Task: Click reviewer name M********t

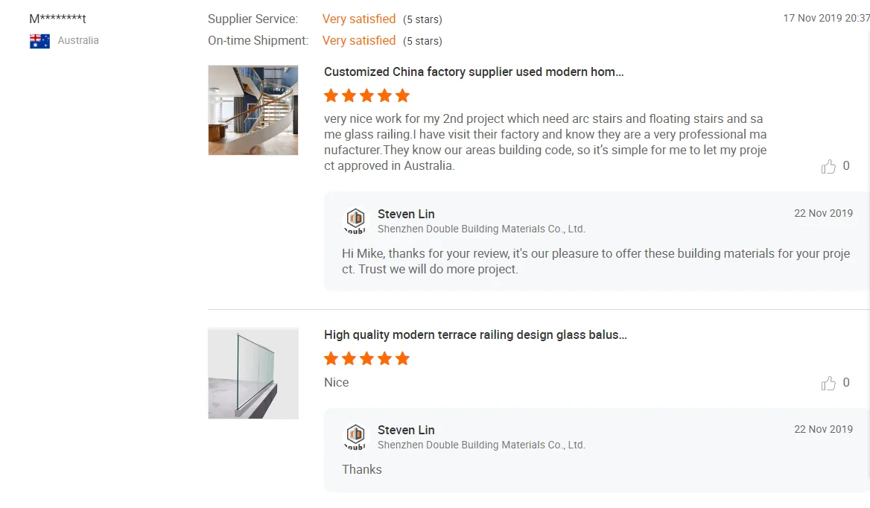Action: click(57, 19)
